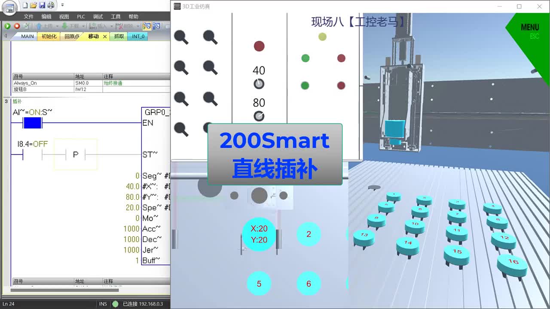Click the ladder editor horizontal scrollbar
Image resolution: width=550 pixels, height=309 pixels.
[x=64, y=290]
